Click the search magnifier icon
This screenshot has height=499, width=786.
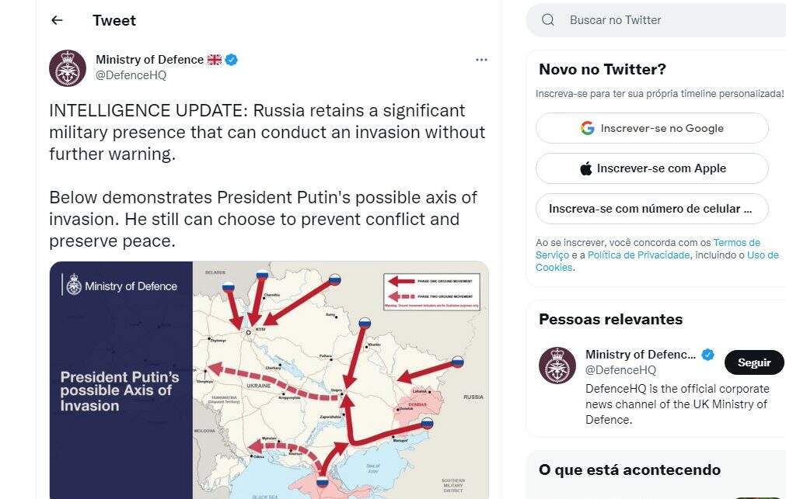coord(548,20)
